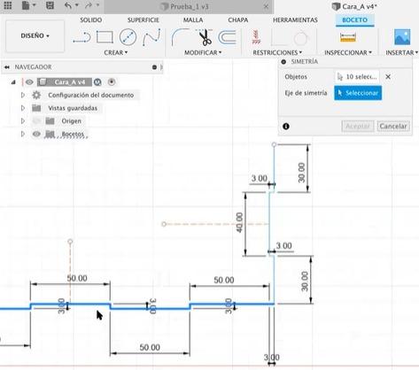Expand the Vistas guardadas folder
Screen dimensions: 419x370
click(23, 108)
